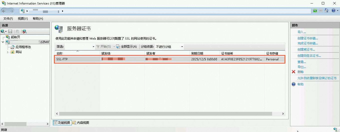340x132 pixels.
Task: Expand the arrow next to the help icon
Action: 337,11
